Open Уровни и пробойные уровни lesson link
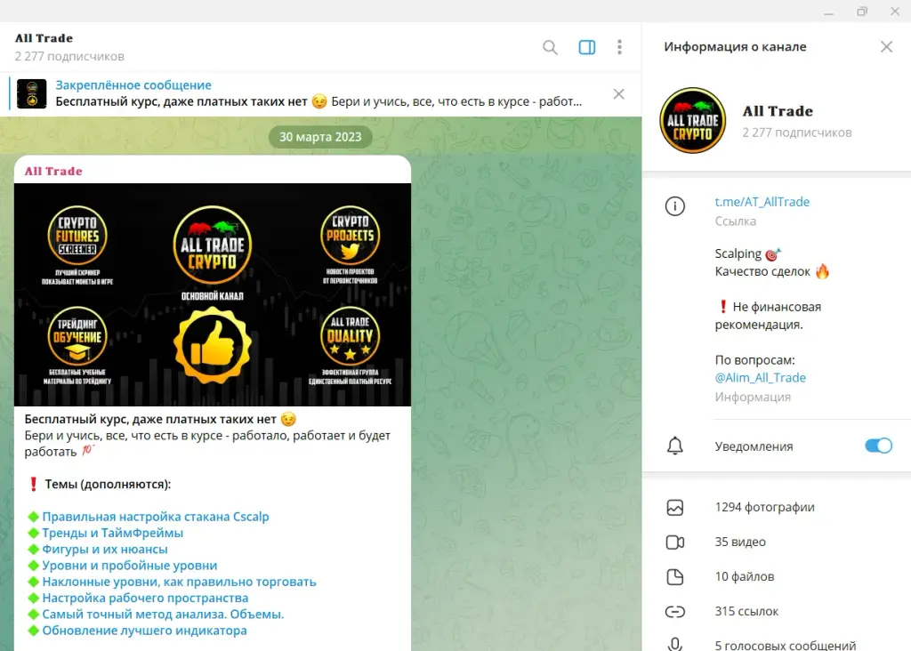 point(130,565)
